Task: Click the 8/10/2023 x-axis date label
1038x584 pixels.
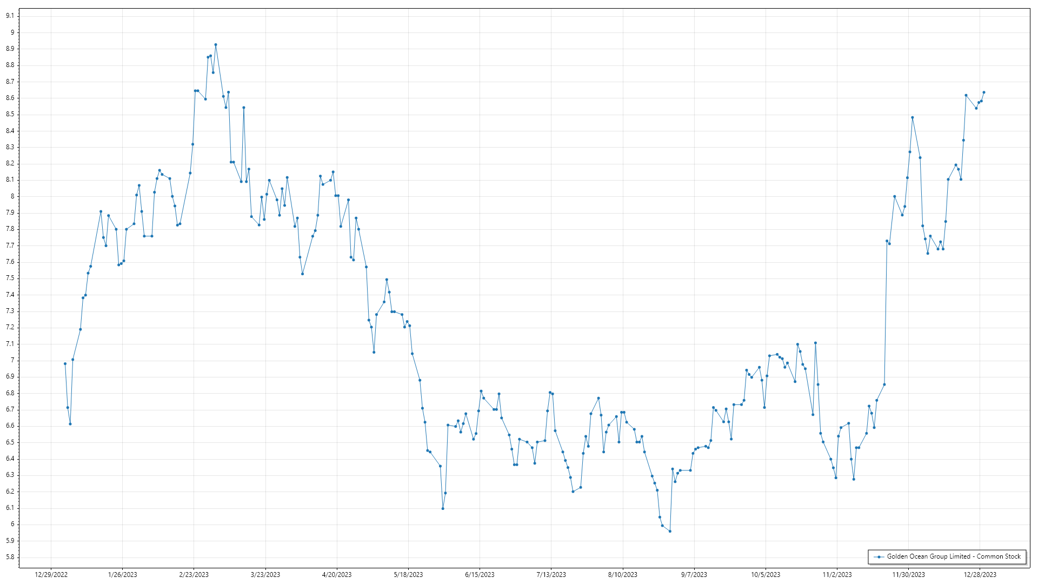Action: tap(623, 575)
